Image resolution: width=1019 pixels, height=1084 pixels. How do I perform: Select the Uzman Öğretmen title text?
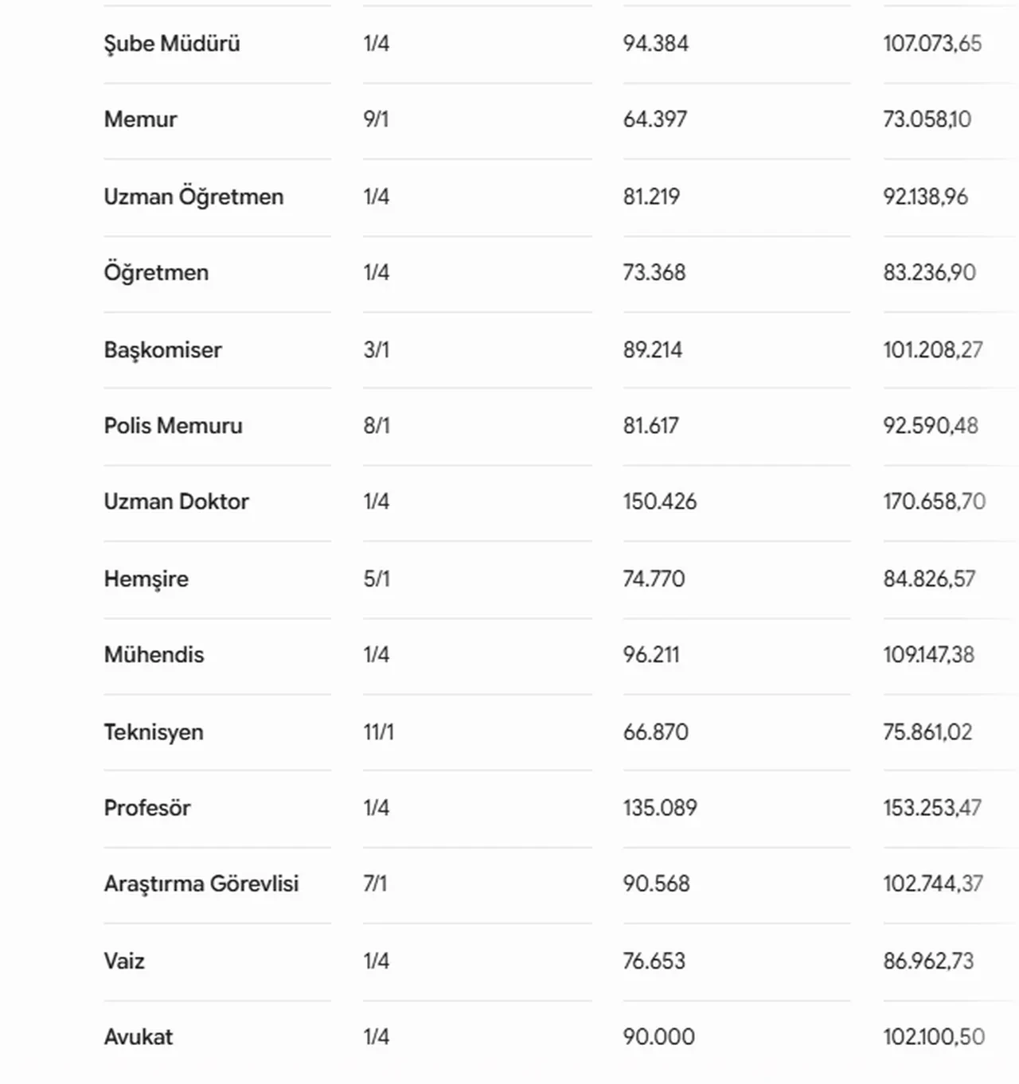pyautogui.click(x=193, y=197)
